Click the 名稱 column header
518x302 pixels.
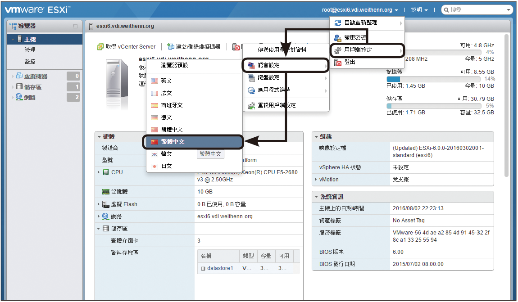218,256
